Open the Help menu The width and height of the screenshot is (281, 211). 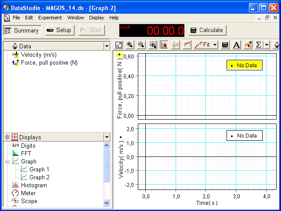114,18
